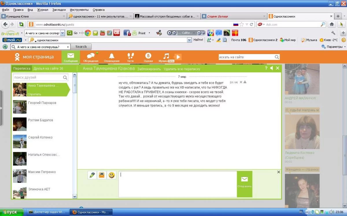Screen dimensions: 347x216
Task: Click the YouTube icon in toolbar
Action: tap(102, 33)
